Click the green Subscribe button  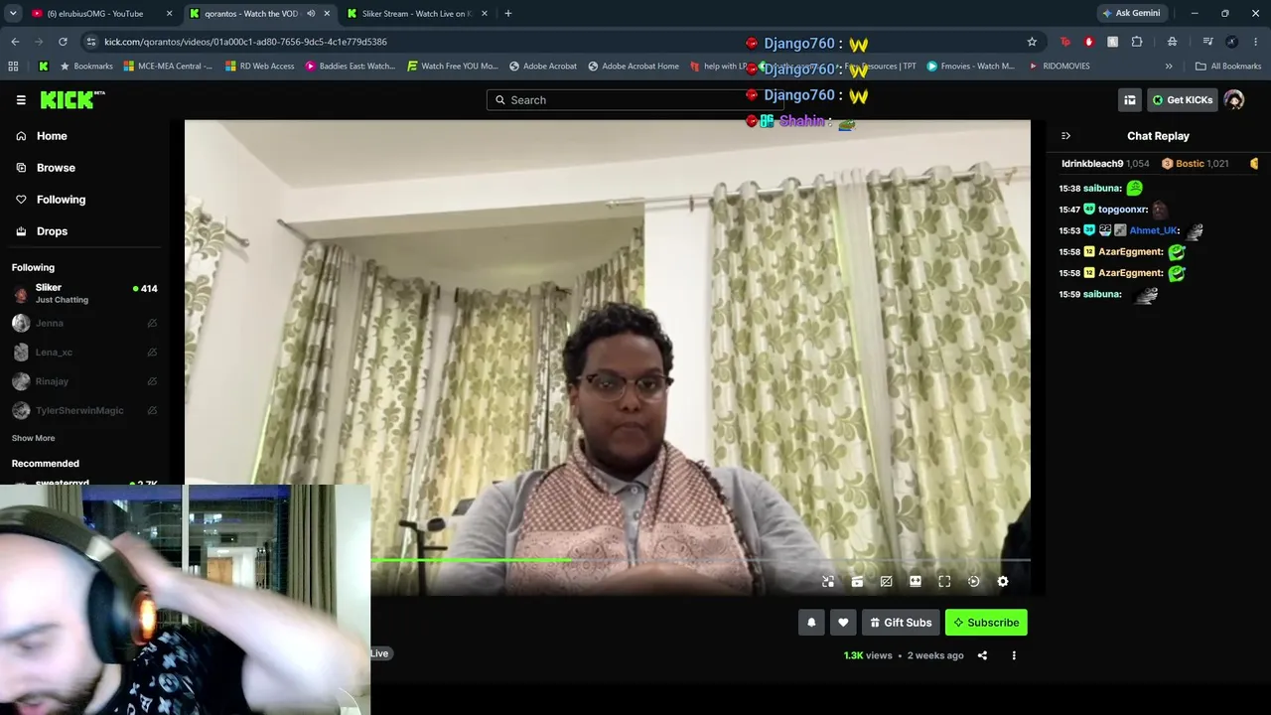tap(986, 623)
